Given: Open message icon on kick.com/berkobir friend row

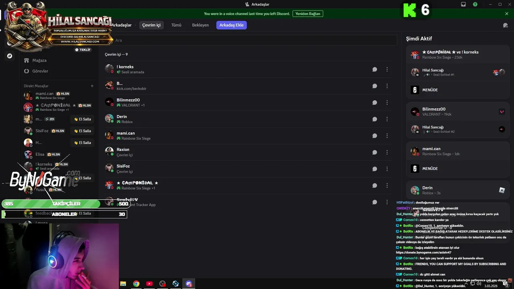Looking at the screenshot, I should click(x=375, y=86).
